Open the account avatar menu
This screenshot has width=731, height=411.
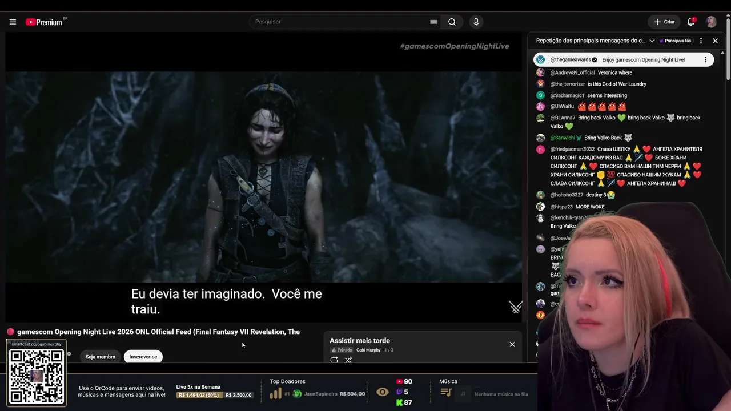[x=711, y=22]
